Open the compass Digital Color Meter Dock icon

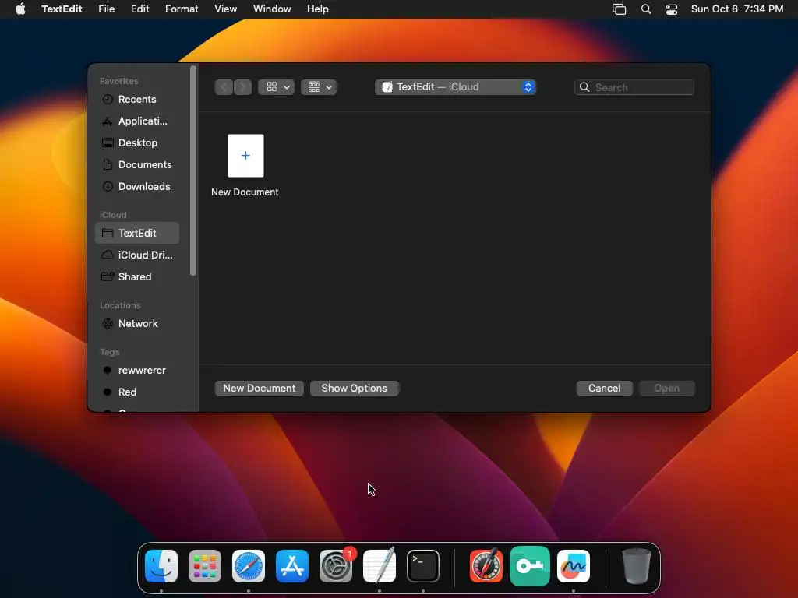(x=486, y=566)
